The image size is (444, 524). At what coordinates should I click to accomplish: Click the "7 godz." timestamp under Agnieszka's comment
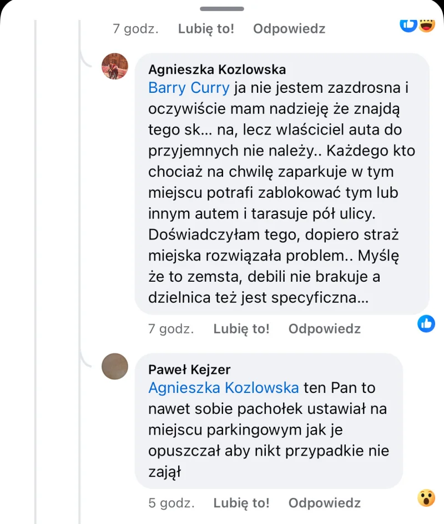[171, 329]
